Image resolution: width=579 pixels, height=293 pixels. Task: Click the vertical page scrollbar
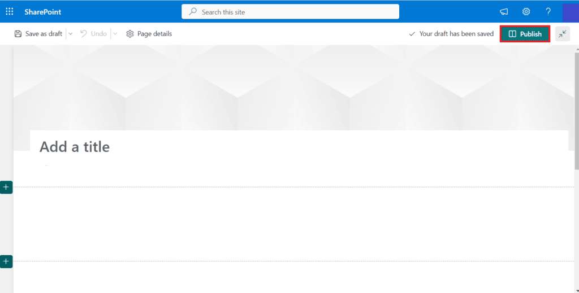[576, 113]
